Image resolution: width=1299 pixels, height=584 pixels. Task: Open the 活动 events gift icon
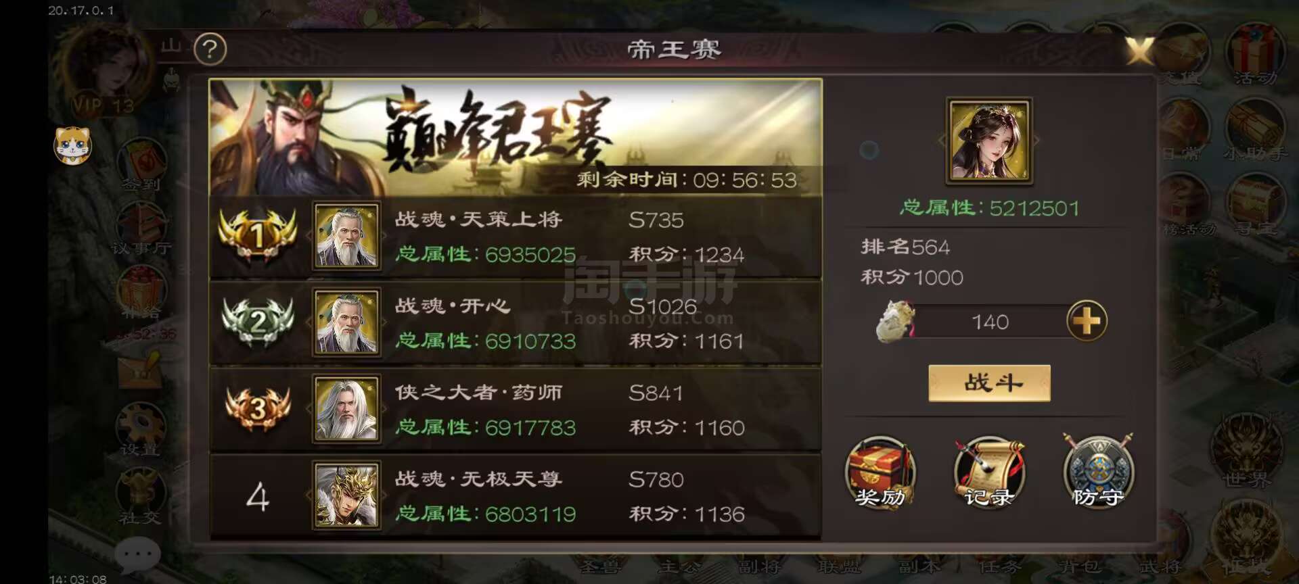click(x=1255, y=54)
